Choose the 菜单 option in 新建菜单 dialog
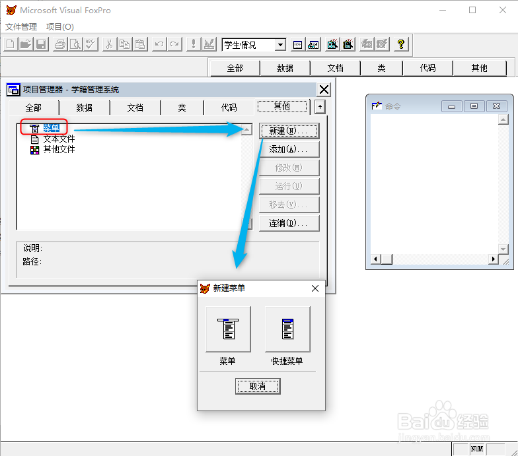Screen dimensions: 518x456 228,329
